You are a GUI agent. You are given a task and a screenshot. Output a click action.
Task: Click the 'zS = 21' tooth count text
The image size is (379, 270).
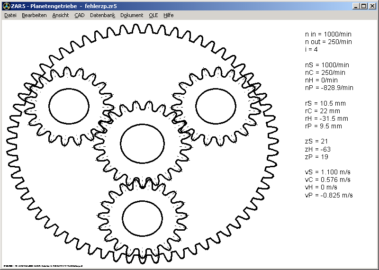316,141
